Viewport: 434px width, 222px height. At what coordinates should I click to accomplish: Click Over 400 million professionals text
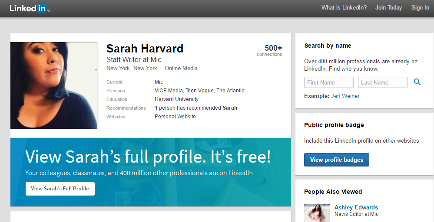pos(361,65)
